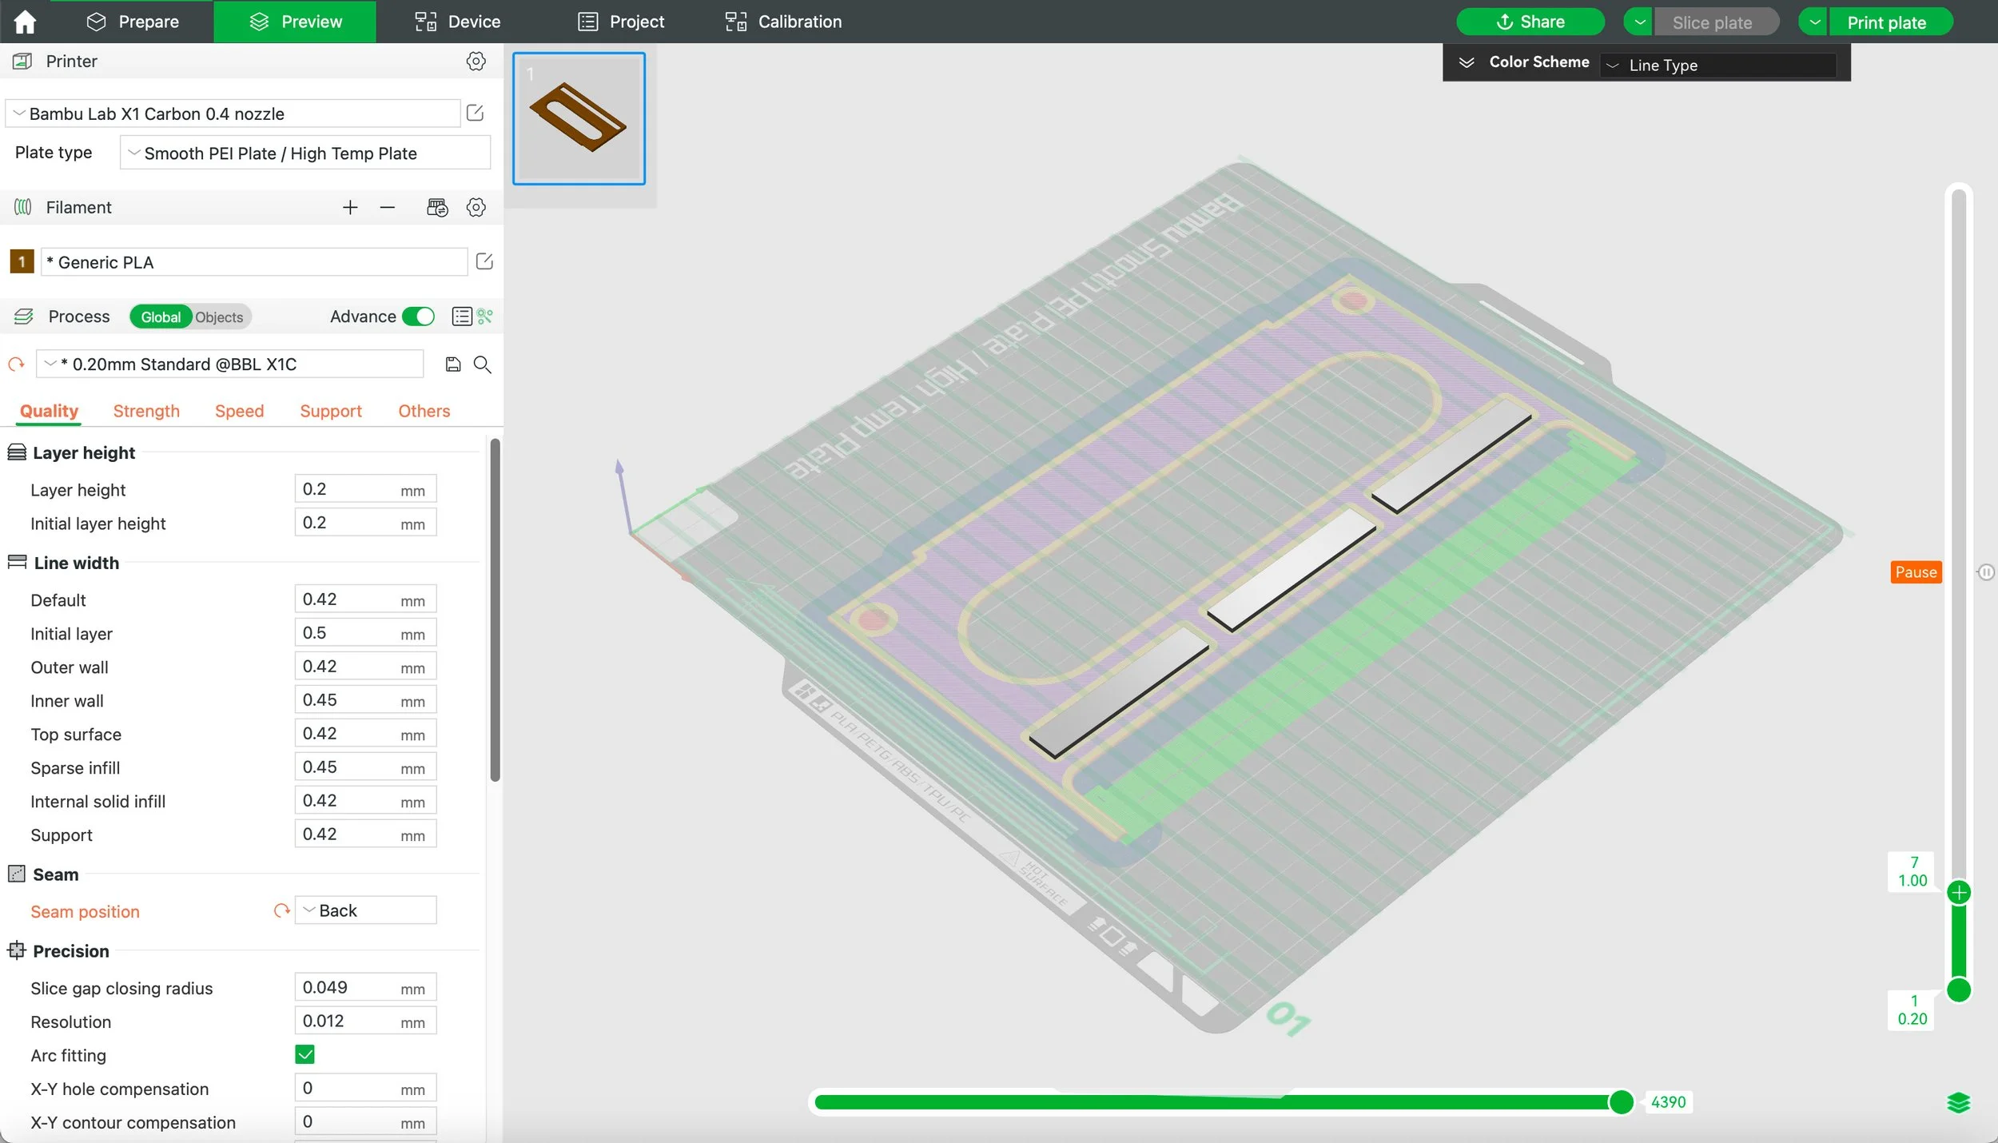Image resolution: width=1998 pixels, height=1143 pixels.
Task: Uncheck the Arc fitting checkbox
Action: click(304, 1054)
